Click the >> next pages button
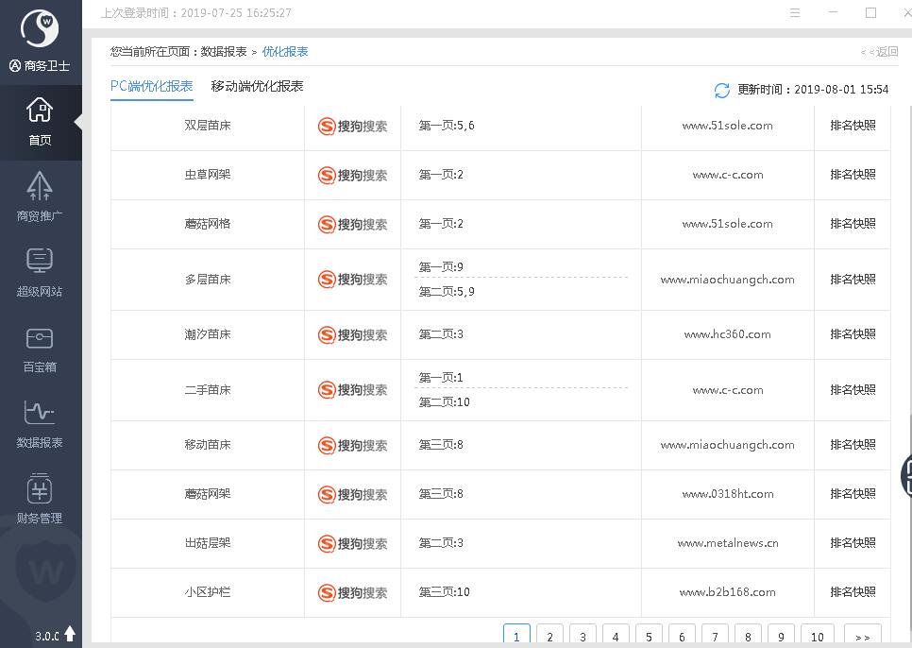This screenshot has height=648, width=912. [862, 637]
